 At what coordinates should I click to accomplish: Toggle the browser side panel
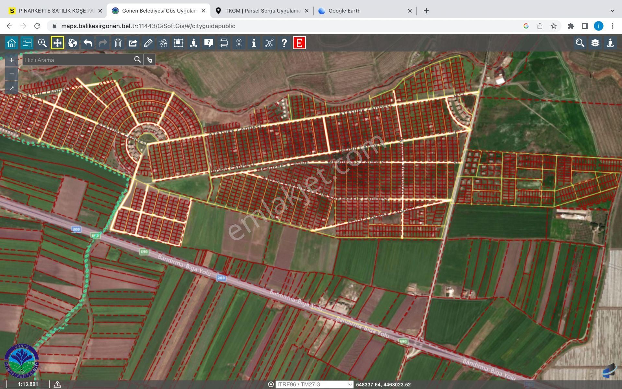585,26
